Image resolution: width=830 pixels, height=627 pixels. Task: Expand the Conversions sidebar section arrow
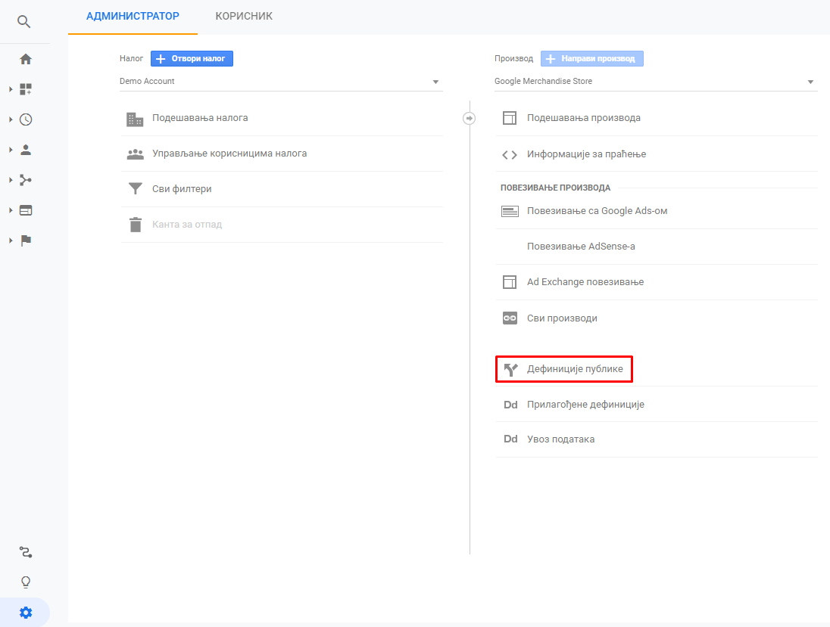[x=11, y=241]
